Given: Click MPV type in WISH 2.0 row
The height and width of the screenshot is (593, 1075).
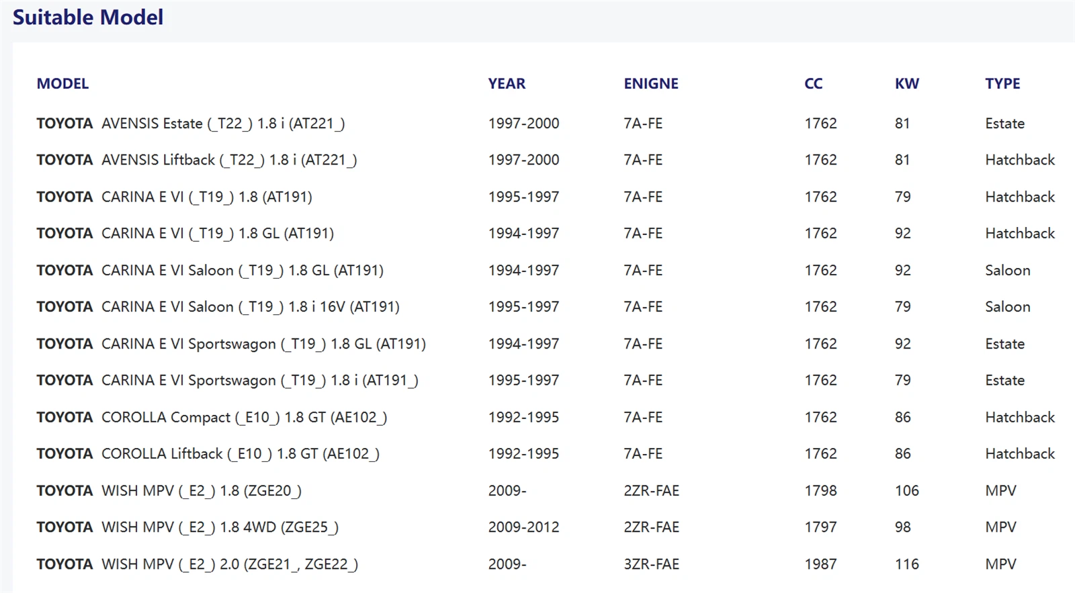Looking at the screenshot, I should click(1000, 564).
